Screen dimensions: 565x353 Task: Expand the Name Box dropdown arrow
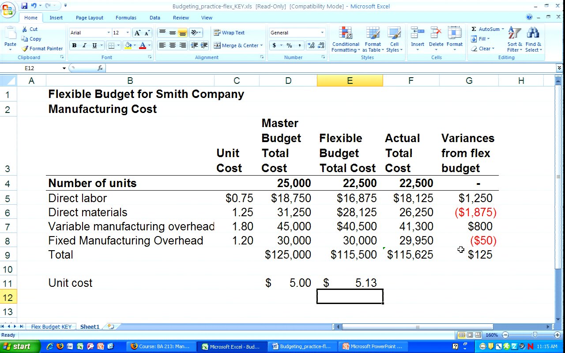tap(64, 68)
